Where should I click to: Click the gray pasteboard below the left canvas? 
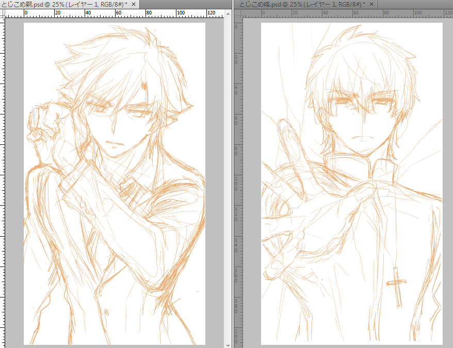click(114, 346)
